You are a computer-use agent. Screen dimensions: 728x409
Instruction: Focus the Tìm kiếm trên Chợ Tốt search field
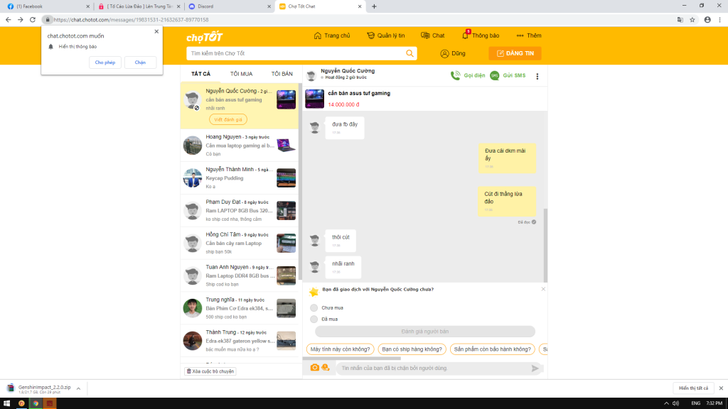coord(297,53)
